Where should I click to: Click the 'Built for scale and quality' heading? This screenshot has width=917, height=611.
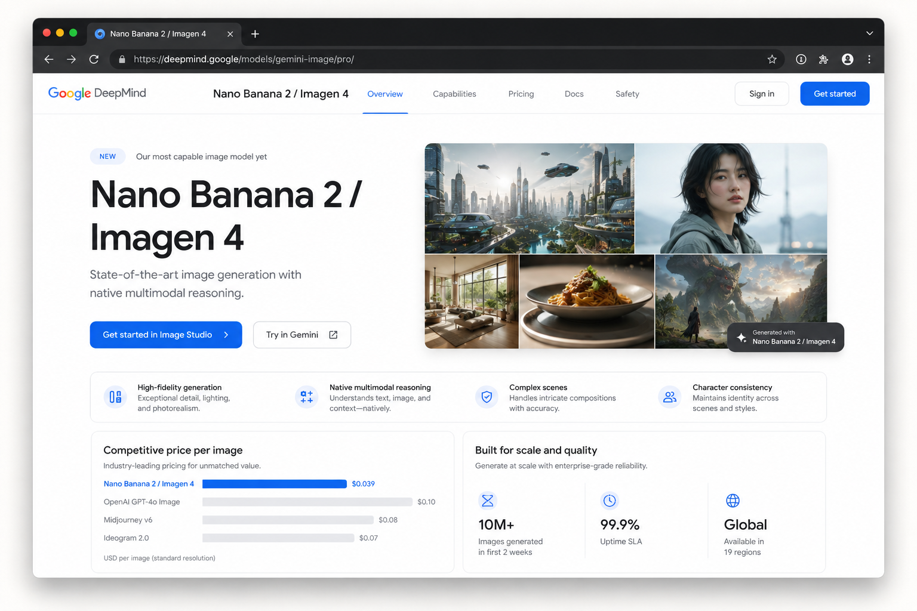click(x=536, y=450)
